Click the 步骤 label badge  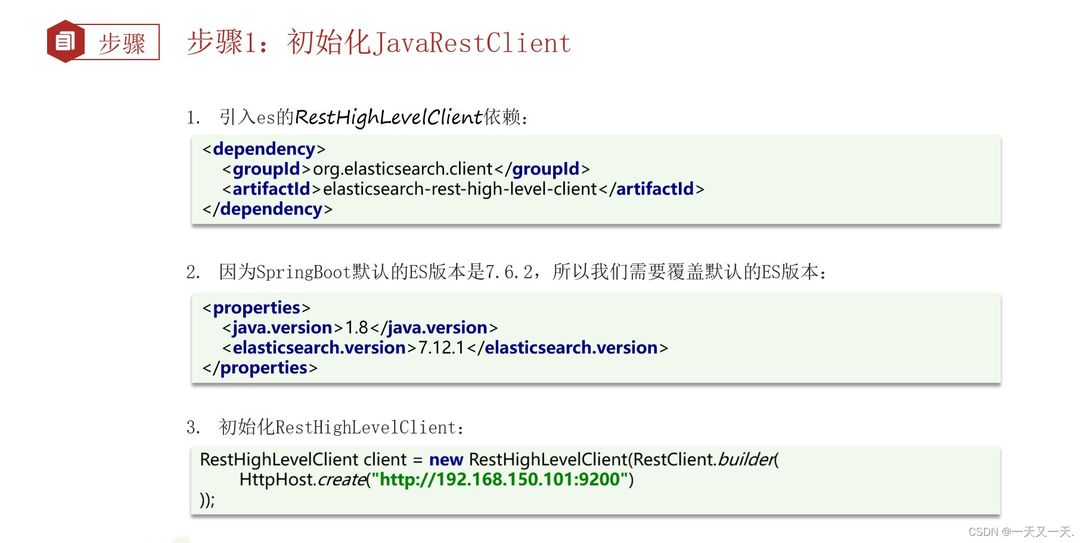coord(122,43)
